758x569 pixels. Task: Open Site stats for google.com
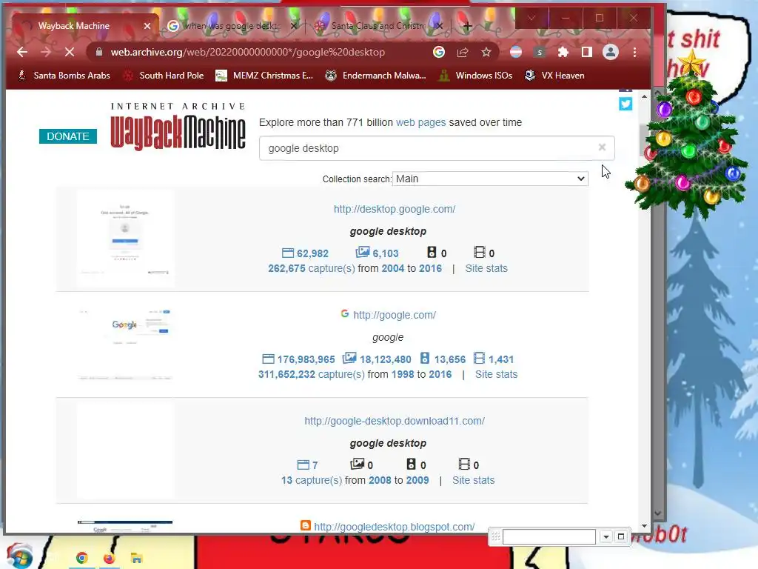(x=496, y=374)
